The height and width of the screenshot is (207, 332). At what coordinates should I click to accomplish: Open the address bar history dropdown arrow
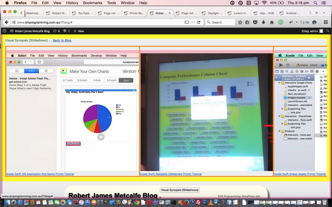coord(192,22)
